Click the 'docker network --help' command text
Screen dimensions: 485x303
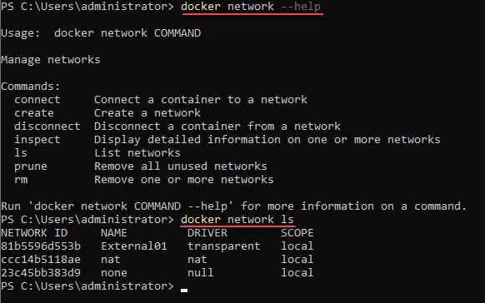[x=251, y=7]
